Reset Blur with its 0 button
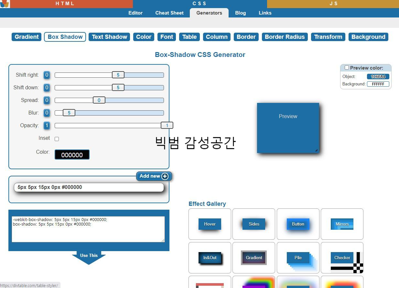 47,113
